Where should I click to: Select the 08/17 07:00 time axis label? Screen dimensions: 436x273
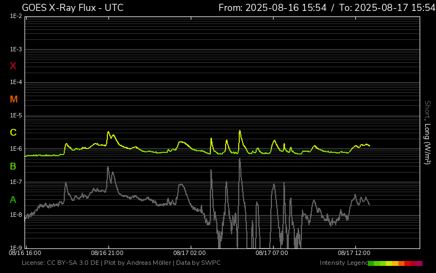point(271,253)
